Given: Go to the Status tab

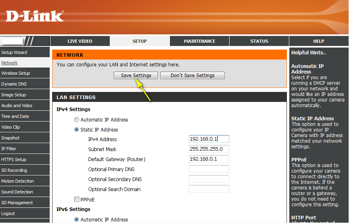Looking at the screenshot, I should (259, 41).
